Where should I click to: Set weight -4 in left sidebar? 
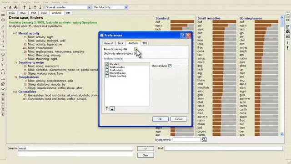pos(3,46)
